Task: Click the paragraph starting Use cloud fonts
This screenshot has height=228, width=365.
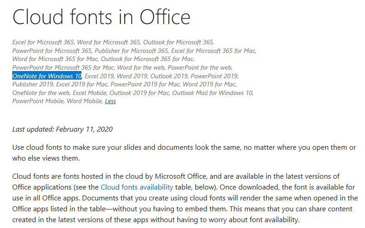Action: (184, 153)
